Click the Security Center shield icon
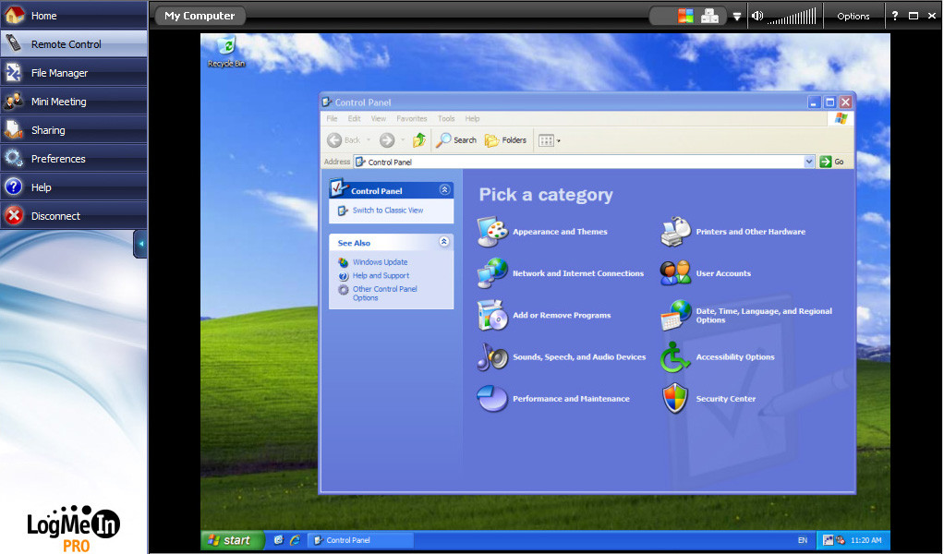This screenshot has height=554, width=944. (675, 398)
